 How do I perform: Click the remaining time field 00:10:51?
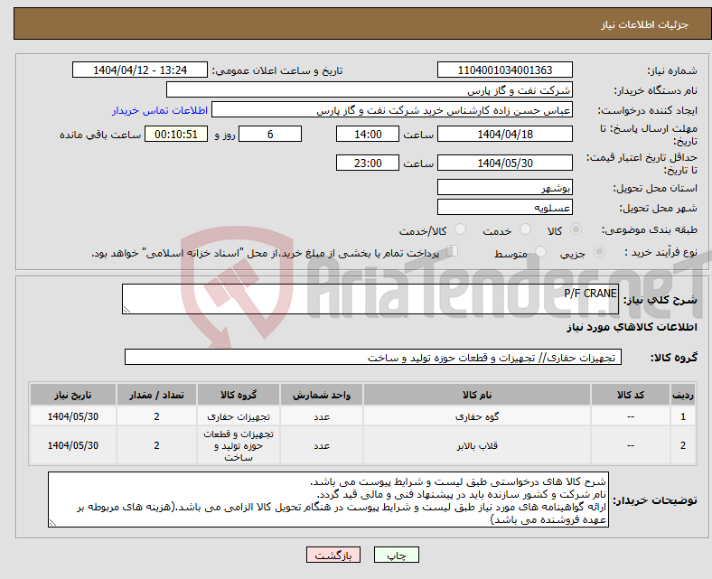[x=176, y=134]
